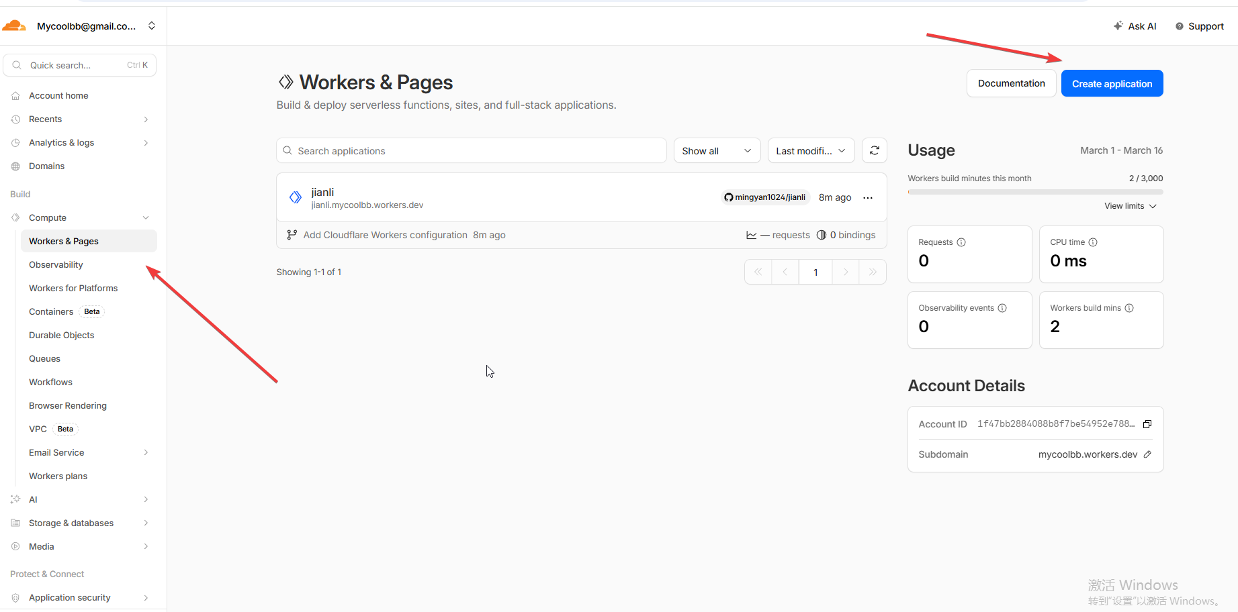The image size is (1238, 612).
Task: Click the Workers build mins info icon
Action: [1129, 308]
